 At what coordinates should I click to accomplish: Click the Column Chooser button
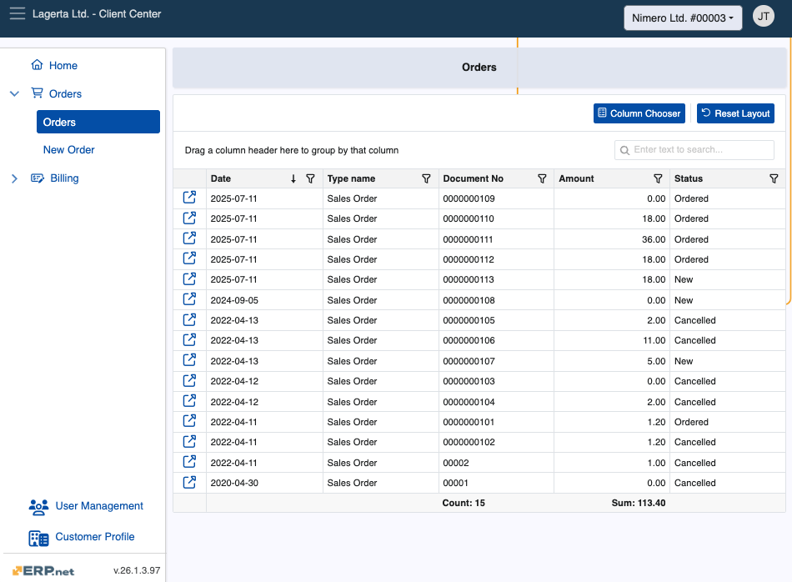click(639, 113)
